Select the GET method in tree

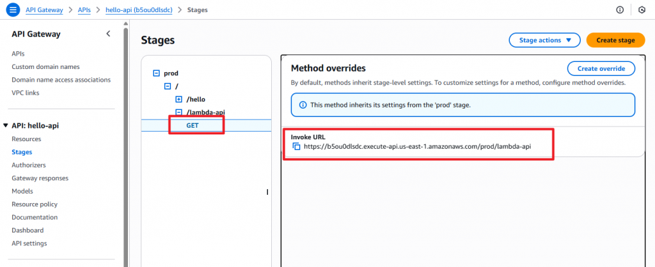193,125
